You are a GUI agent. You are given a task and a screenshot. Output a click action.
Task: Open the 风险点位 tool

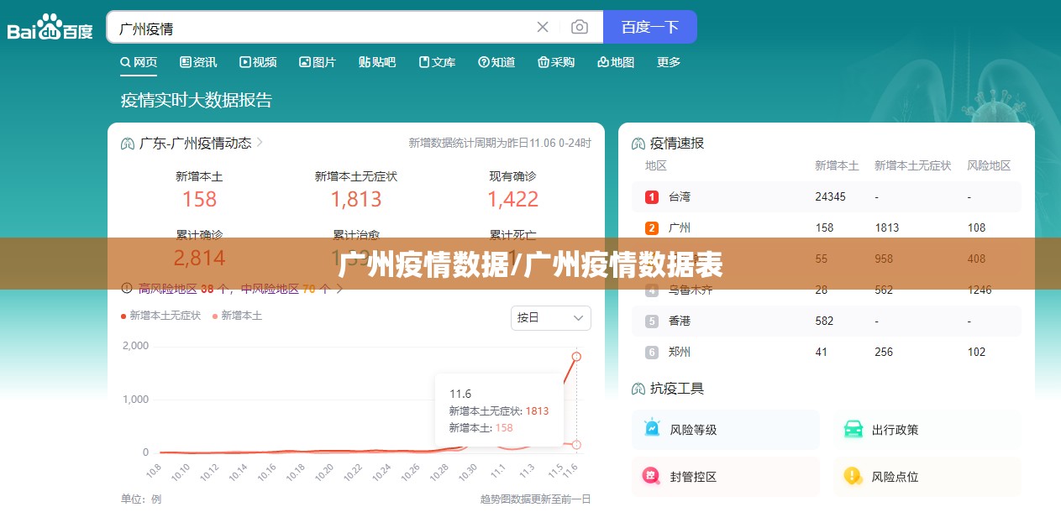pyautogui.click(x=927, y=476)
